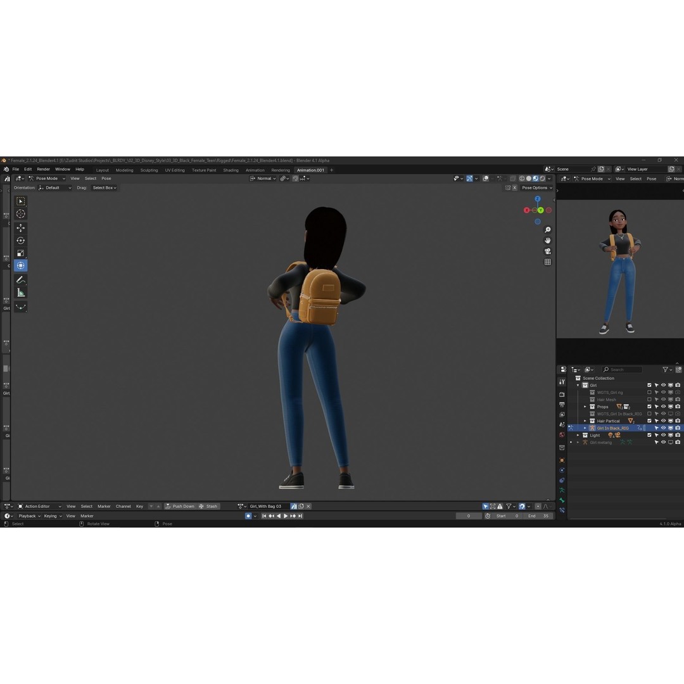Open the Tool properties tab

[562, 382]
